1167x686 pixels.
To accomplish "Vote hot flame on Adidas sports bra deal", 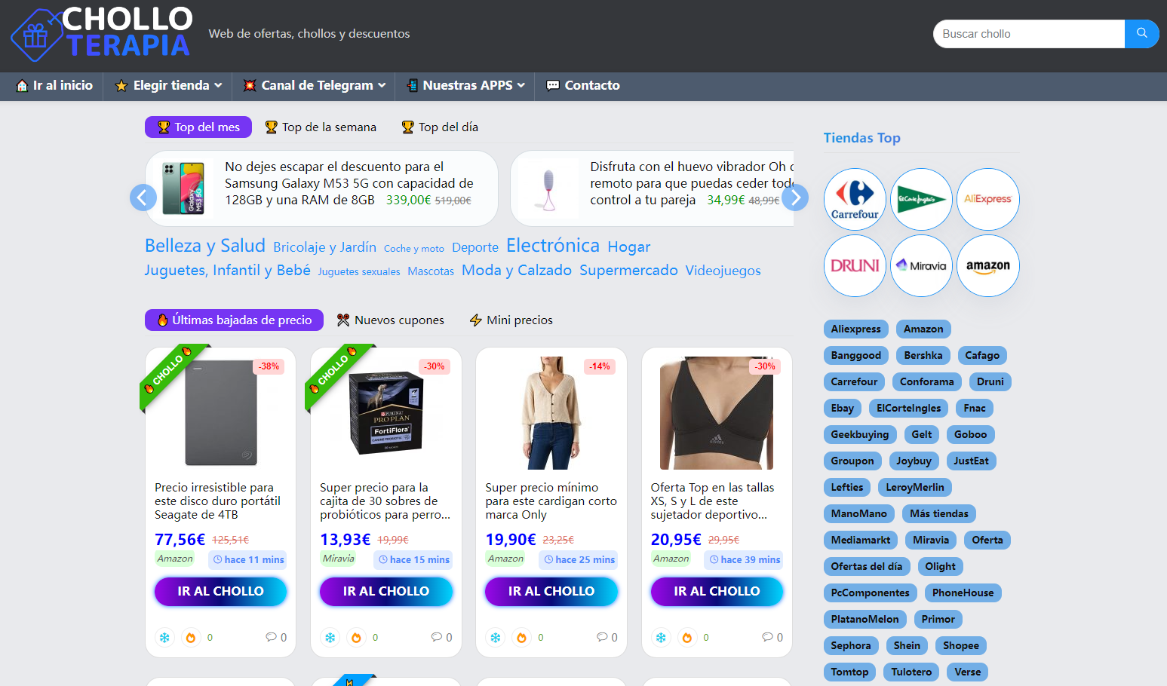I will tap(686, 638).
